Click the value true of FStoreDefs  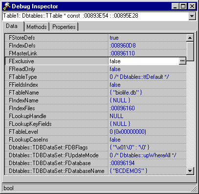coord(114,38)
